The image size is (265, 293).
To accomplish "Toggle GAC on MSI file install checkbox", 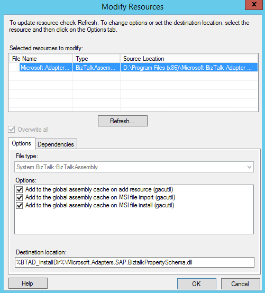I will click(20, 206).
